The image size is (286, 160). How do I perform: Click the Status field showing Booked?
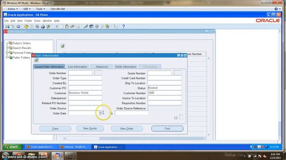[164, 88]
